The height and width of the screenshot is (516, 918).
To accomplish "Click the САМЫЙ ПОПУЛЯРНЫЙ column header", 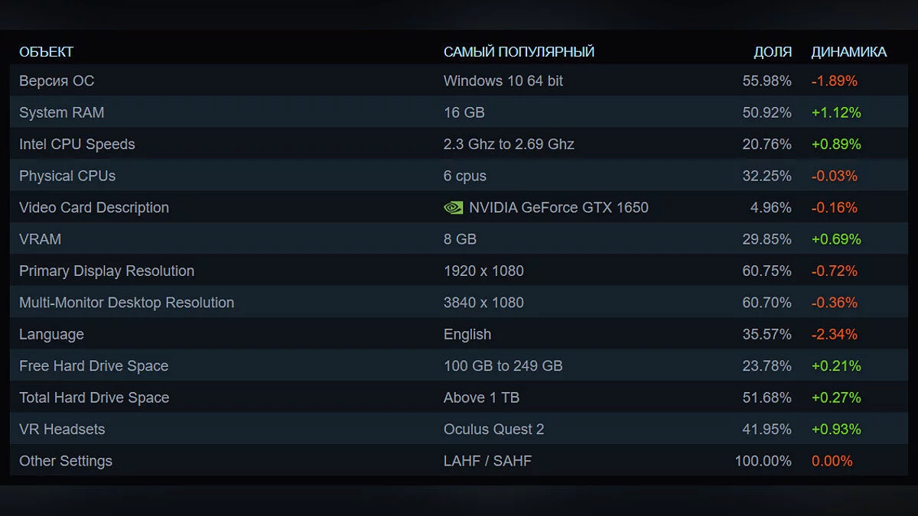I will pos(519,52).
